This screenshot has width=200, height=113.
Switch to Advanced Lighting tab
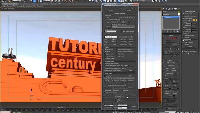point(131,8)
